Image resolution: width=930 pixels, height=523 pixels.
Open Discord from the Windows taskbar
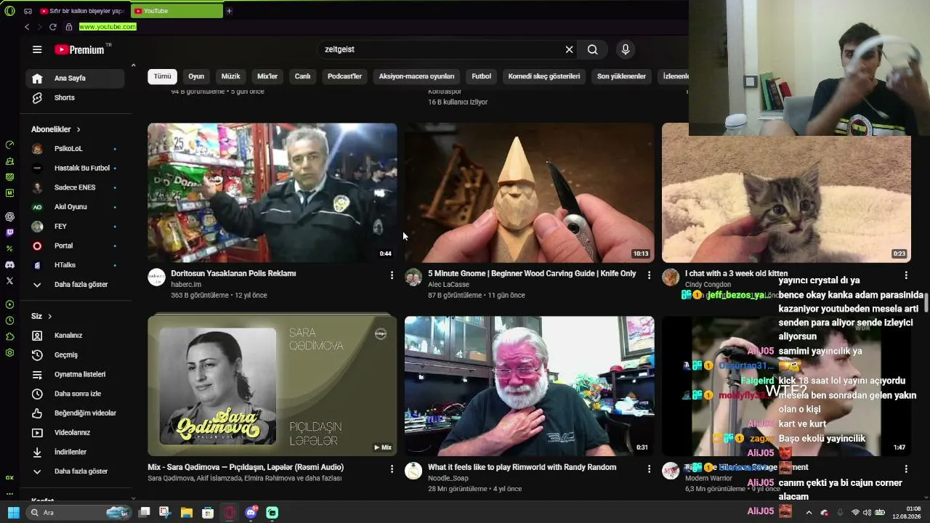pyautogui.click(x=251, y=513)
